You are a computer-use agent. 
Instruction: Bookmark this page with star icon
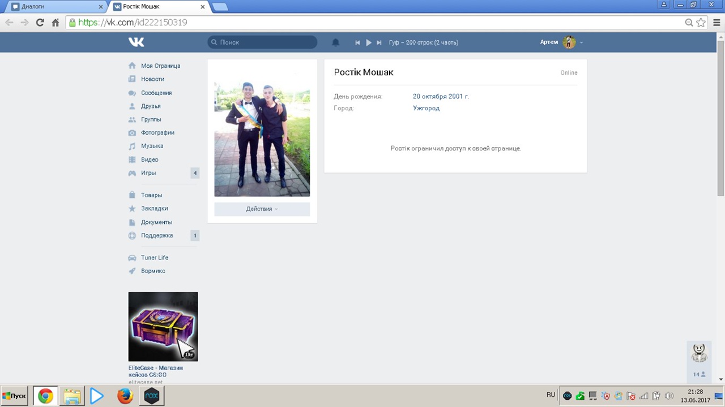701,23
